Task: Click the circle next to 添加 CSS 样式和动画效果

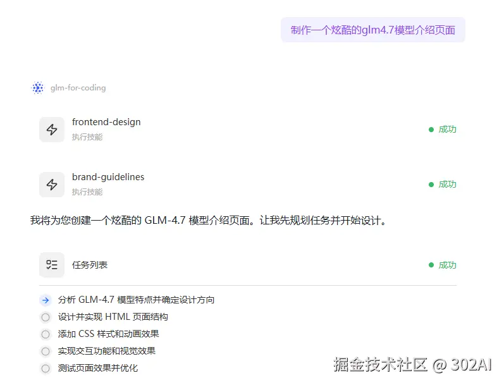Action: [46, 334]
